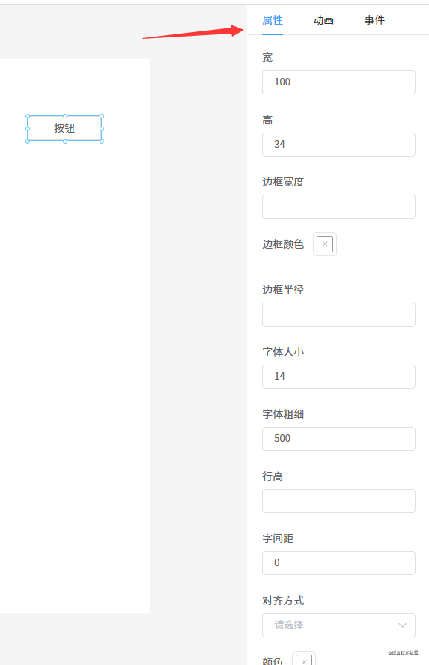Focus the 边框半径 input field
429x665 pixels.
pos(338,315)
